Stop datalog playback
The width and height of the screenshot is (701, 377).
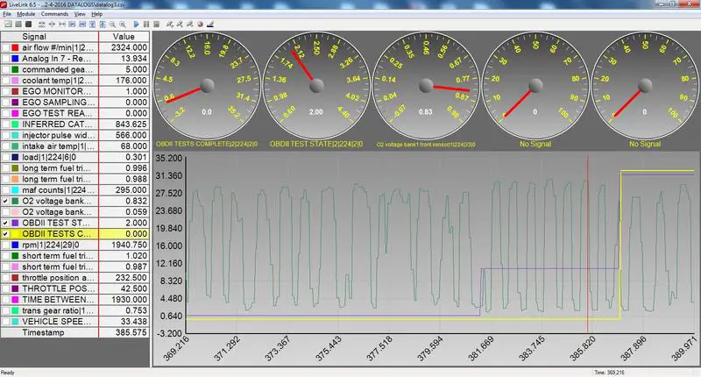tap(157, 25)
